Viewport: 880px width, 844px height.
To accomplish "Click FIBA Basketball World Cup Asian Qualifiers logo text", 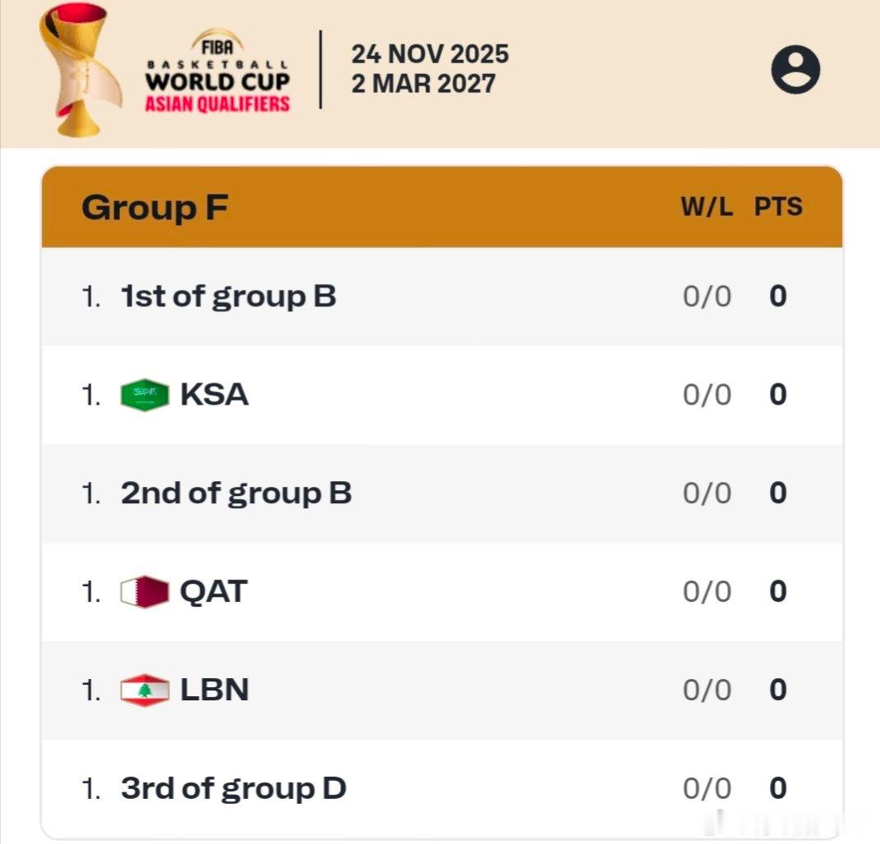I will point(218,71).
